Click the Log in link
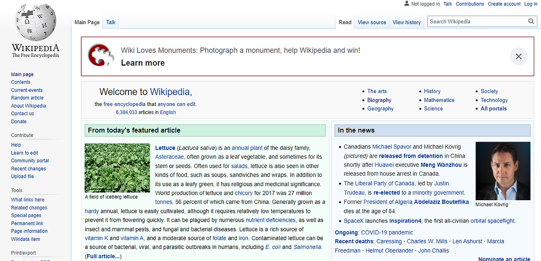541x261 pixels. 531,4
